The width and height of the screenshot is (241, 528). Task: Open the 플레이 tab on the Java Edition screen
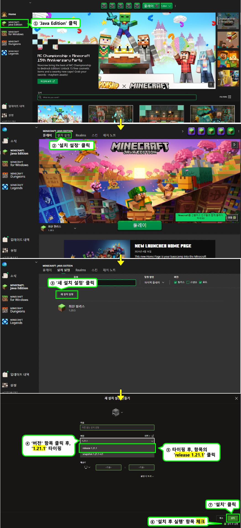pyautogui.click(x=47, y=135)
